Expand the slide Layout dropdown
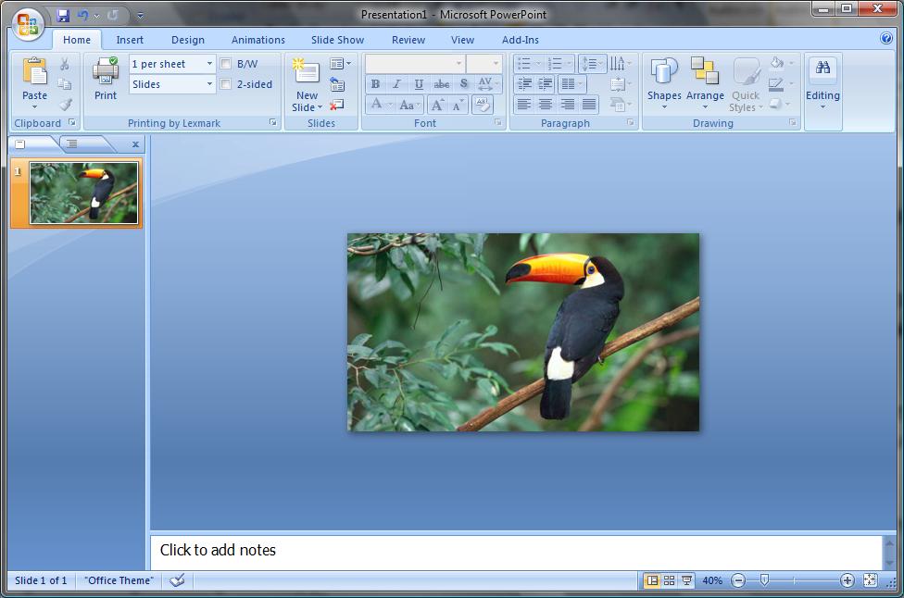 340,63
